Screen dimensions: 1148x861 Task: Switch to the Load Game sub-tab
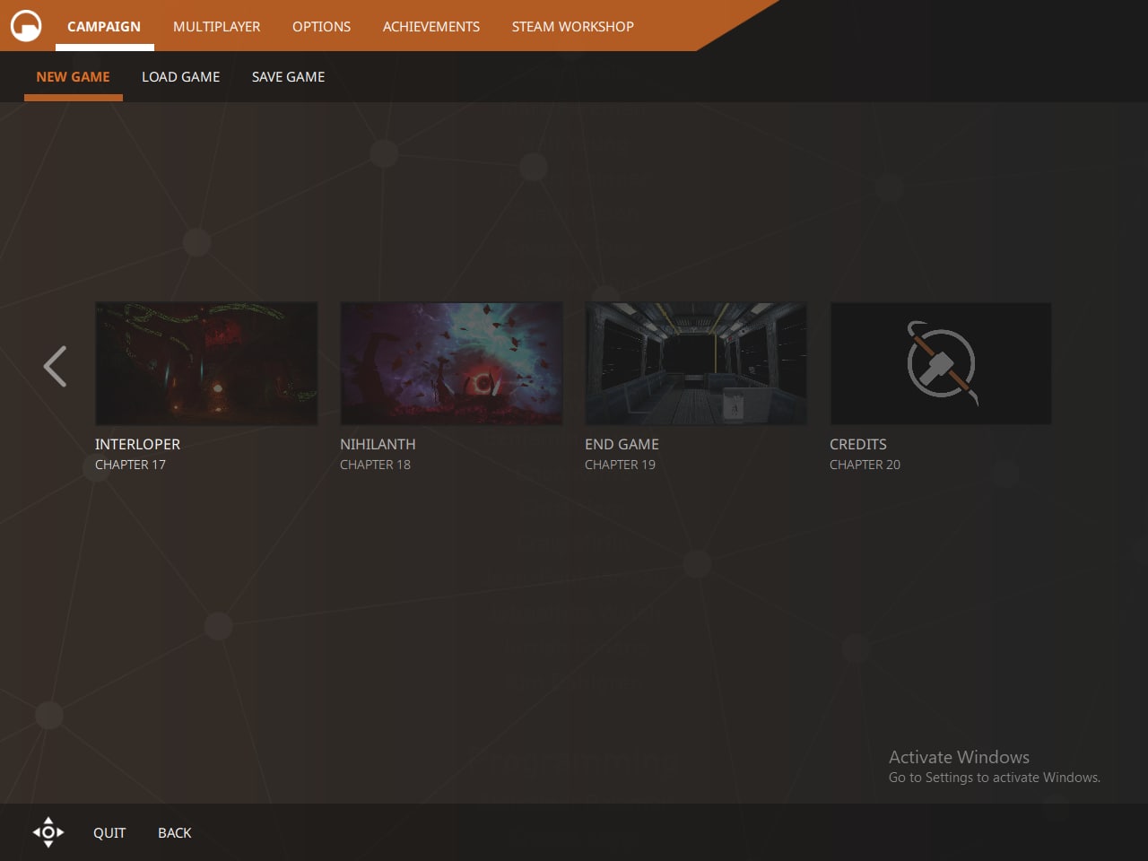tap(180, 77)
